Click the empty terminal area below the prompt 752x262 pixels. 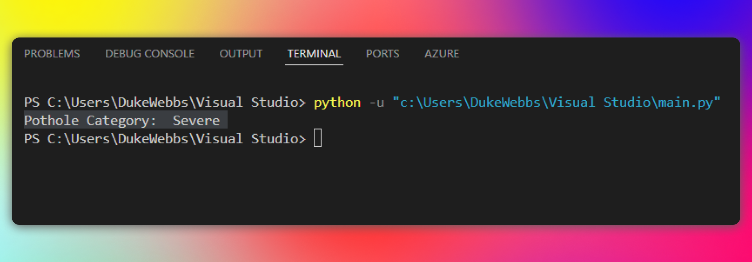click(x=352, y=184)
